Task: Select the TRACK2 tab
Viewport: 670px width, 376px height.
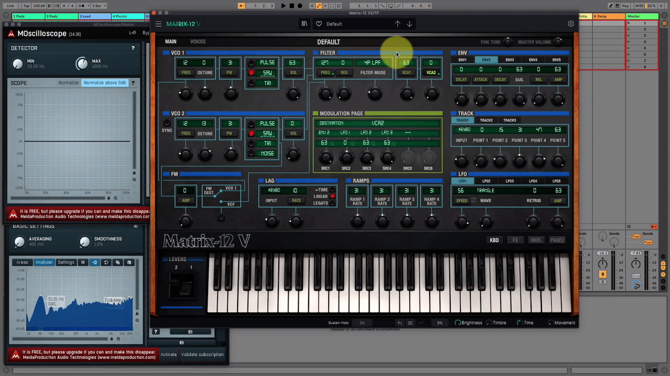Action: coord(486,120)
